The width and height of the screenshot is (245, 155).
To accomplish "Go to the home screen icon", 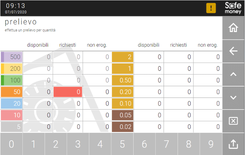I will (233, 28).
